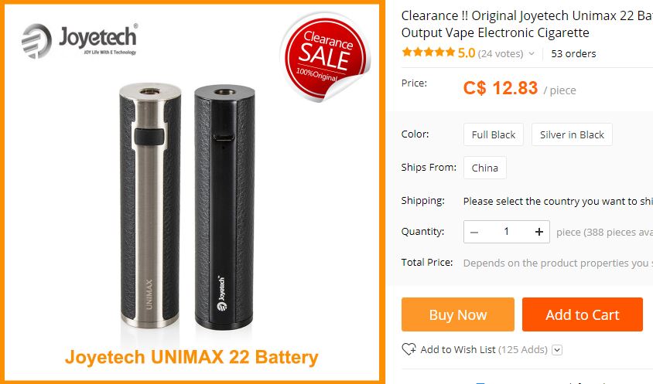Image resolution: width=653 pixels, height=384 pixels.
Task: Click the heart wish list icon
Action: (409, 349)
